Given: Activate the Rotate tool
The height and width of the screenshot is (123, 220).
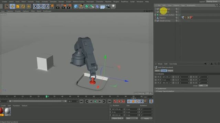Looking at the screenshot, I should tap(23, 6).
